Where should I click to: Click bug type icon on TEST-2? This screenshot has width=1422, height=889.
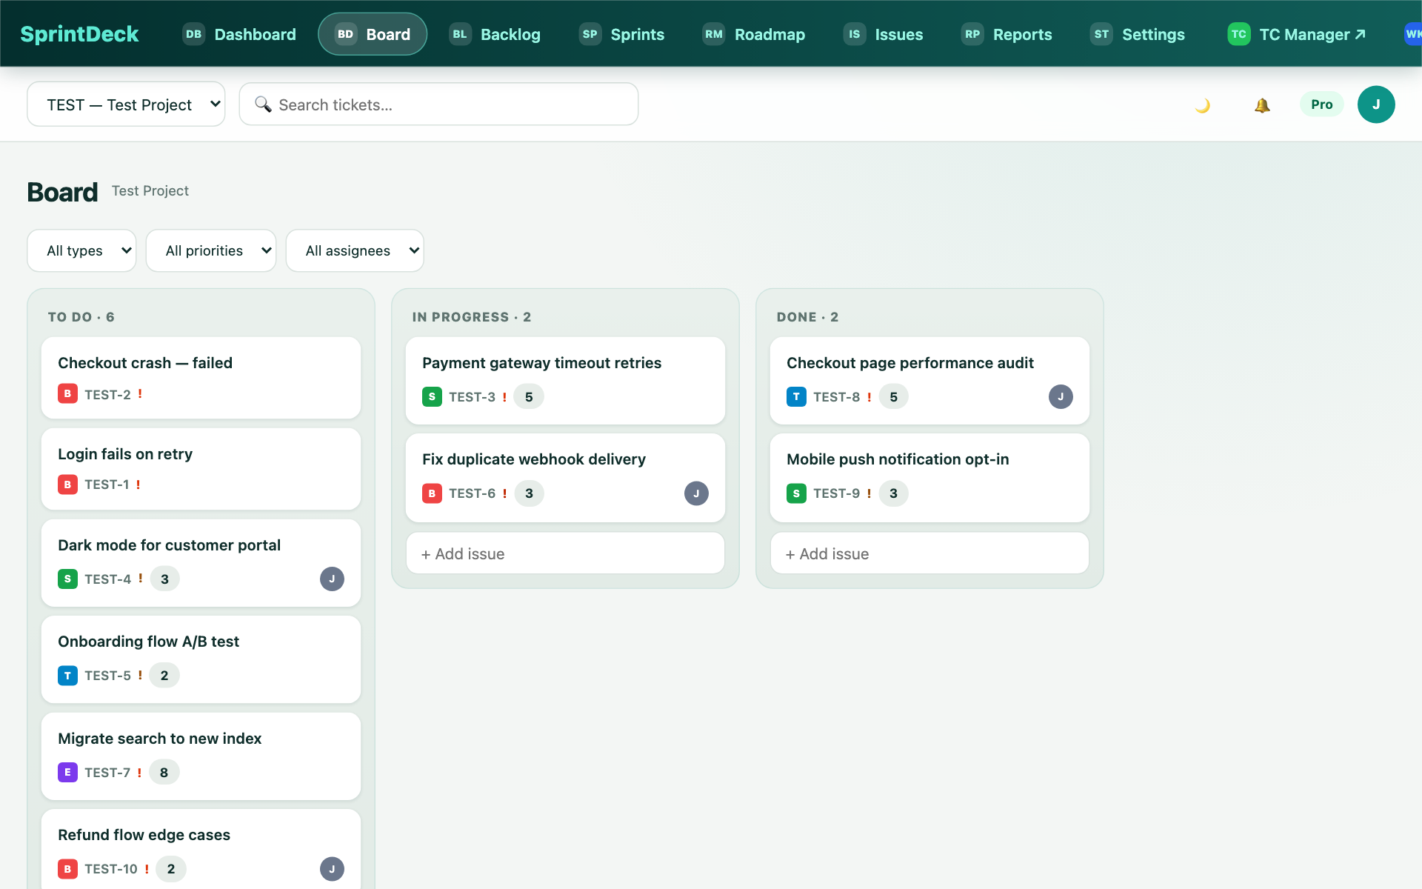pos(67,393)
